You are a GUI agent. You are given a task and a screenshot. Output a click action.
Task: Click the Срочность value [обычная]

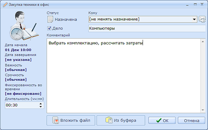pyautogui.click(x=16, y=80)
